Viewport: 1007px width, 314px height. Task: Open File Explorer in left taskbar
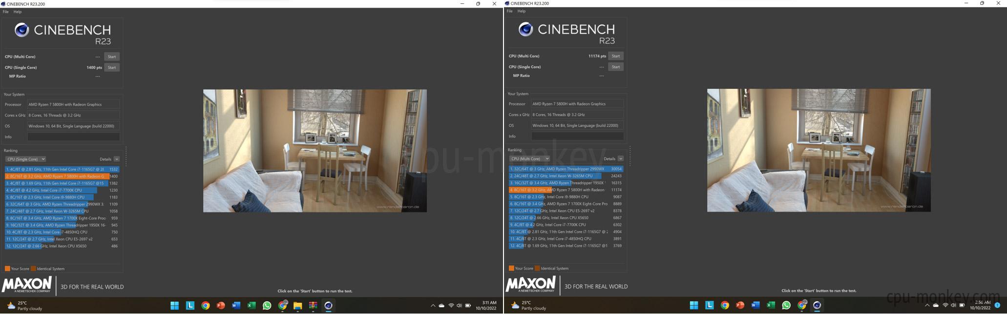click(x=298, y=306)
